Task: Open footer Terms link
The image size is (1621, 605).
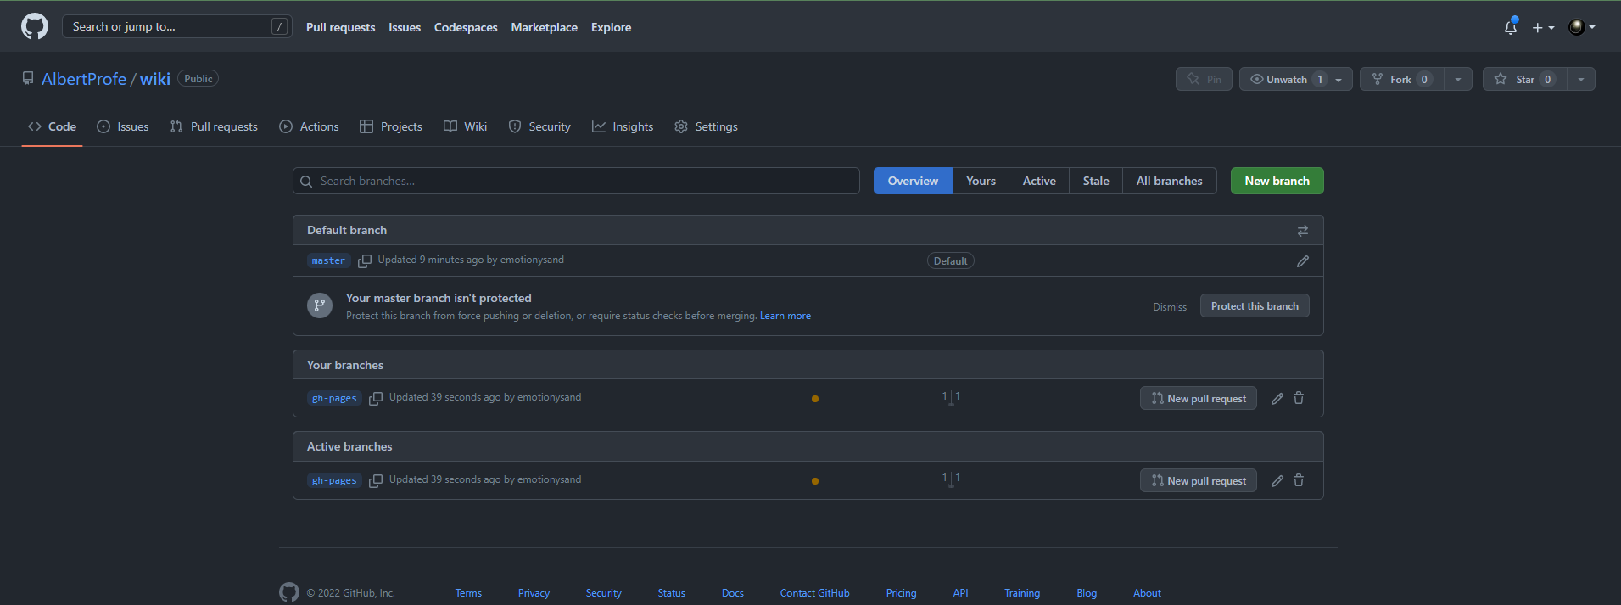Action: click(468, 593)
